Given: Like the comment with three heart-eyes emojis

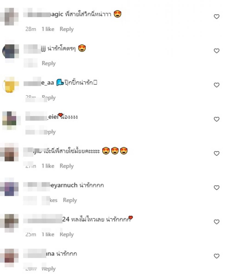Looking at the screenshot, I should (x=216, y=153).
